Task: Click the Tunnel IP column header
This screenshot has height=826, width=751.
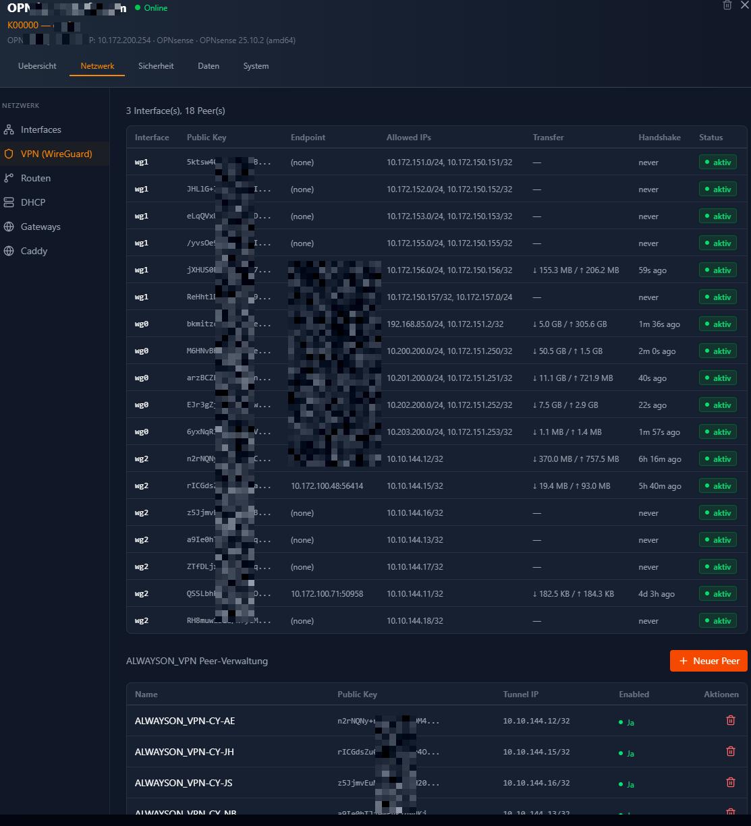Action: click(521, 695)
